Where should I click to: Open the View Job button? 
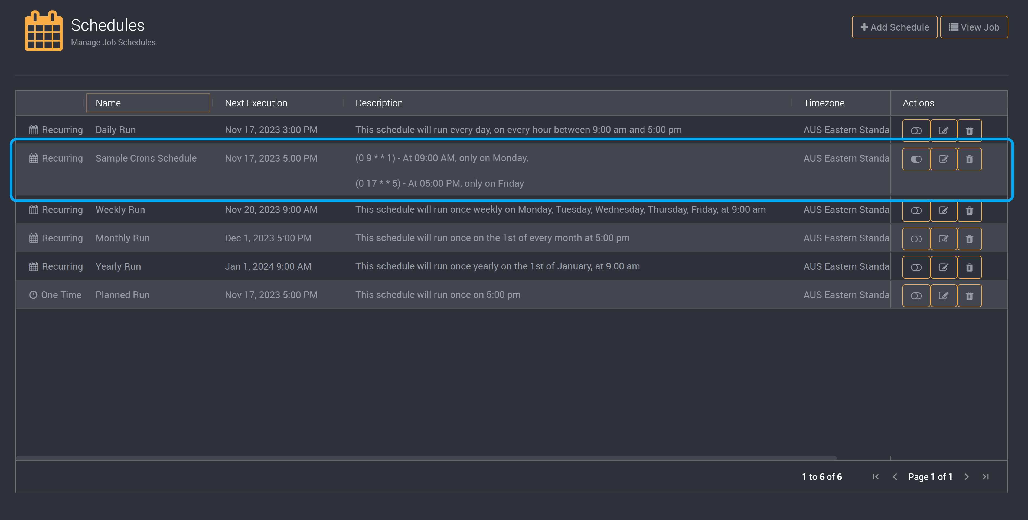coord(974,27)
